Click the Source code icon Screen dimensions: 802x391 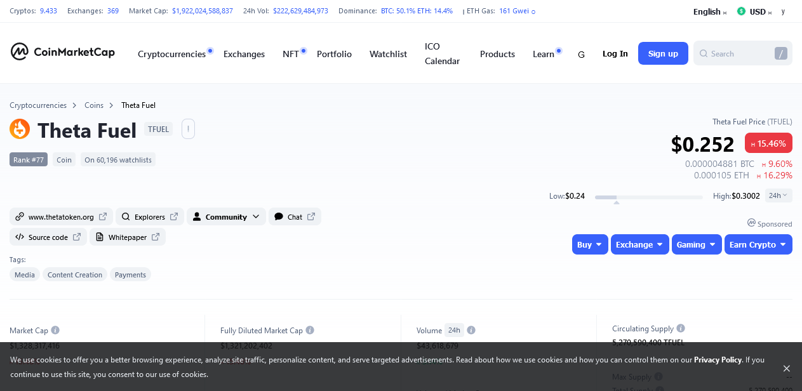point(19,237)
